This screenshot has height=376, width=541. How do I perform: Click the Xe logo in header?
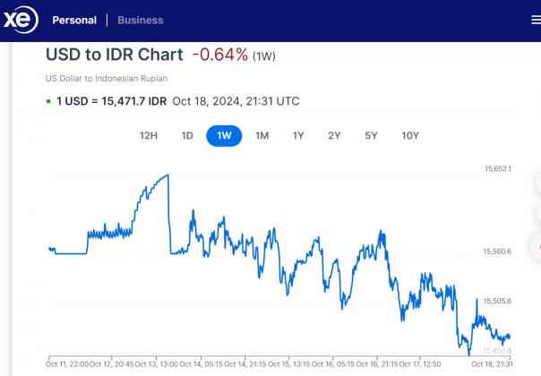pos(20,20)
